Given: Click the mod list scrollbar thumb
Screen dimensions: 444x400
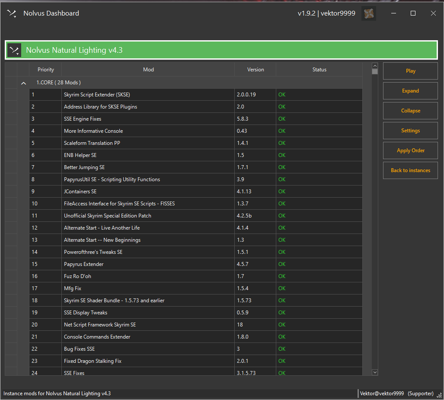Looking at the screenshot, I should click(375, 72).
